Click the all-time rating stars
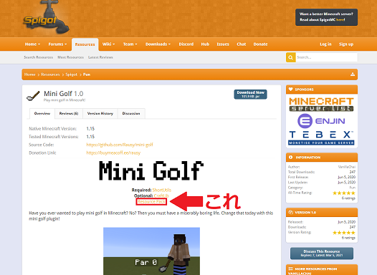 click(x=344, y=193)
